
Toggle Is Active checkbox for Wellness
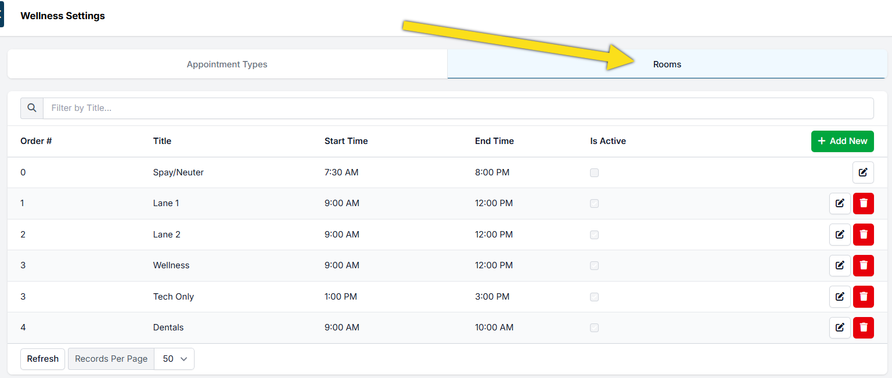coord(594,265)
